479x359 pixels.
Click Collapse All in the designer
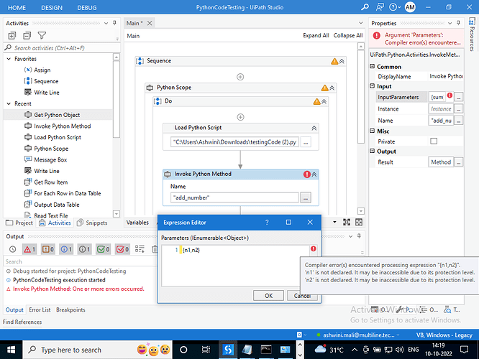[348, 35]
